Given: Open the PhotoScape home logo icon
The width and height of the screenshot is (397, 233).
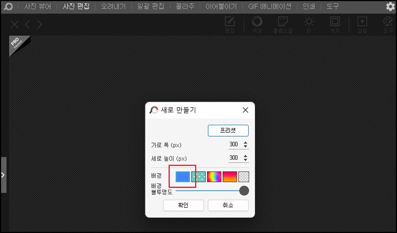Looking at the screenshot, I should click(x=8, y=7).
